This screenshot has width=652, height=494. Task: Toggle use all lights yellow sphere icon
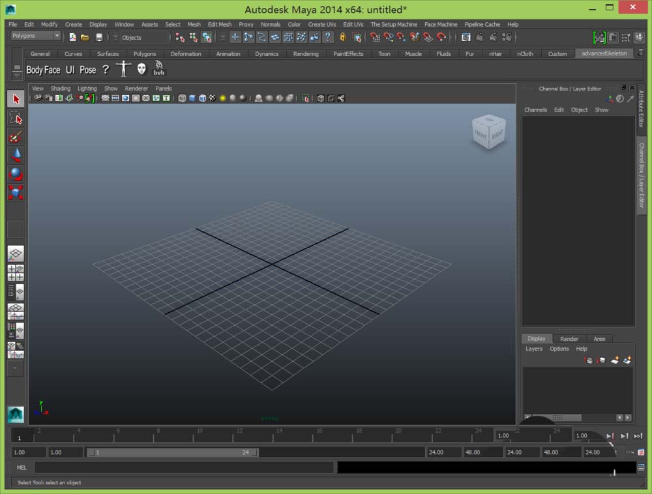click(x=222, y=98)
